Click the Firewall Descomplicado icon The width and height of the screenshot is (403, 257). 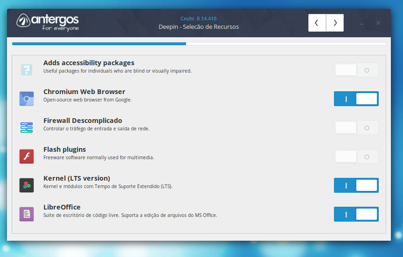[27, 128]
